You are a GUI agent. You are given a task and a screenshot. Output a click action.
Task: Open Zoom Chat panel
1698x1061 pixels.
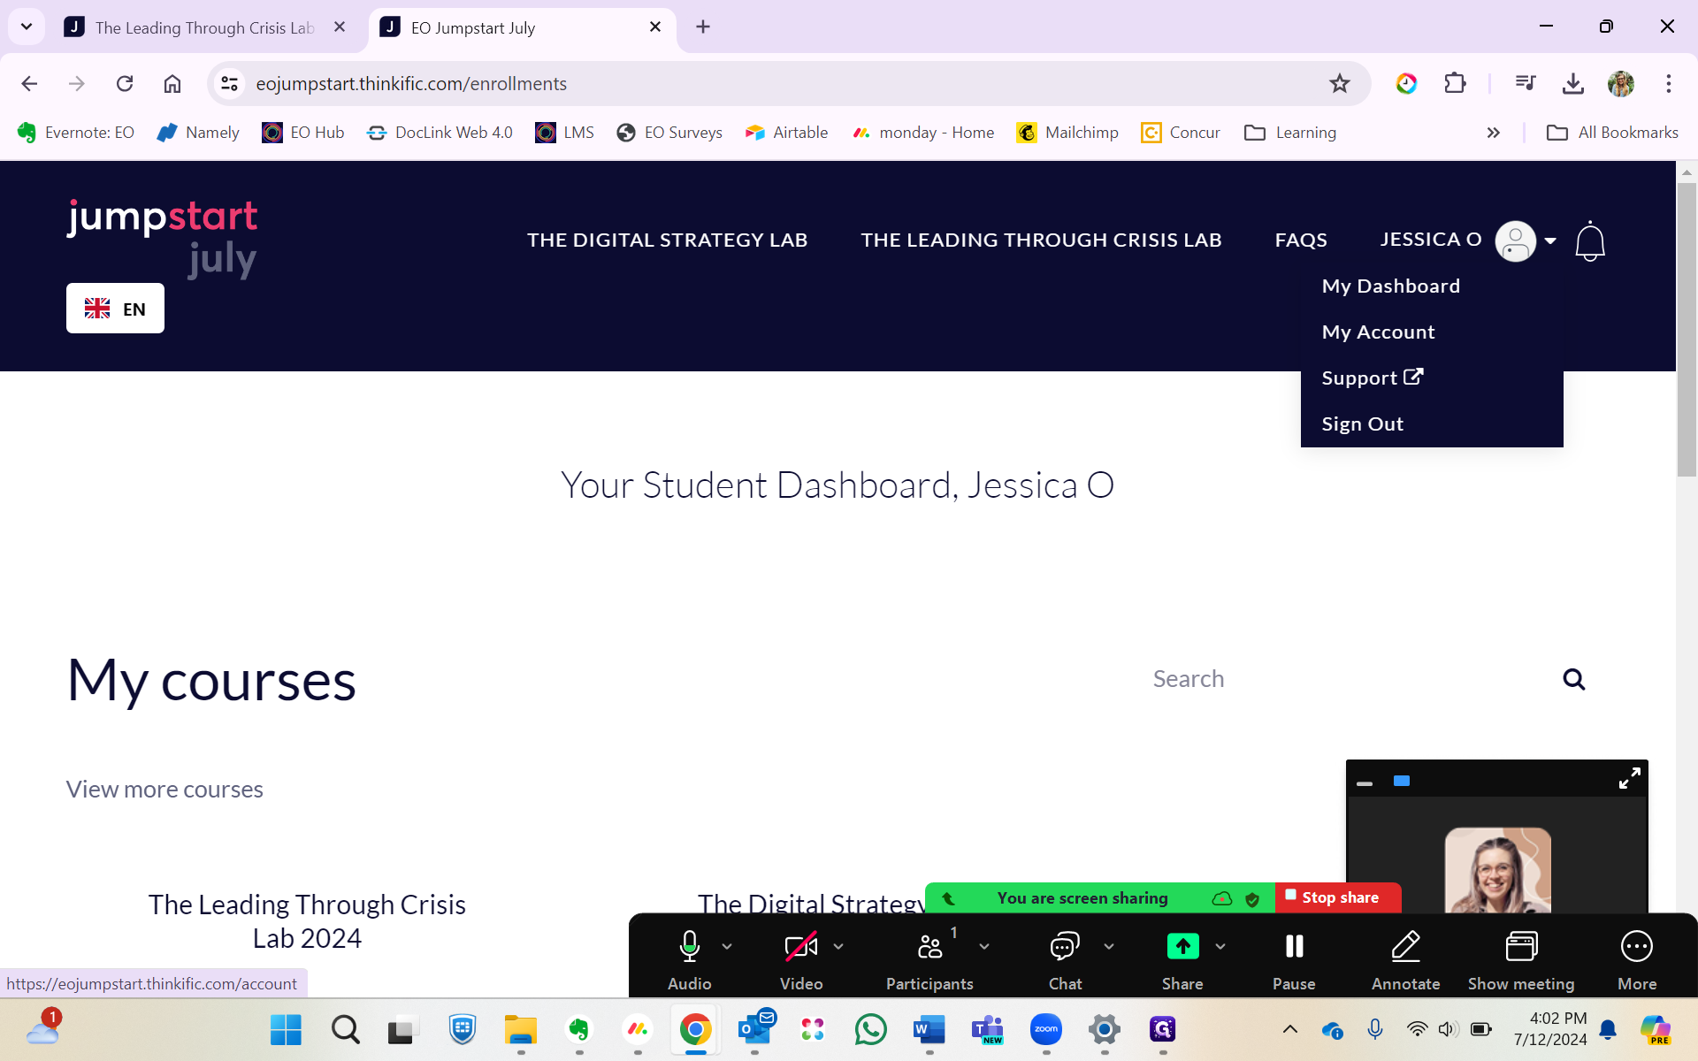[1065, 958]
